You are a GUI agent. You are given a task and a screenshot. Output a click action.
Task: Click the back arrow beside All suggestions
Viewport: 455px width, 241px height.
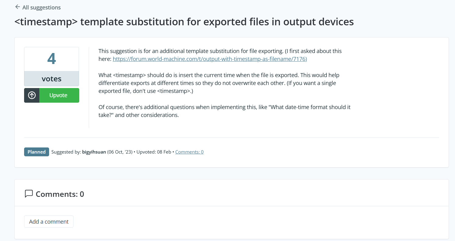pos(17,7)
